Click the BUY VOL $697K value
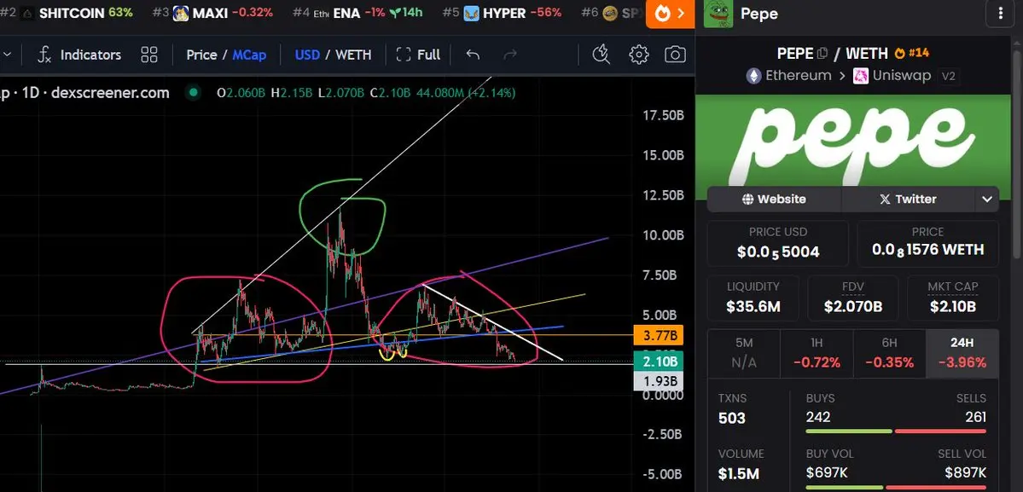 click(x=828, y=472)
